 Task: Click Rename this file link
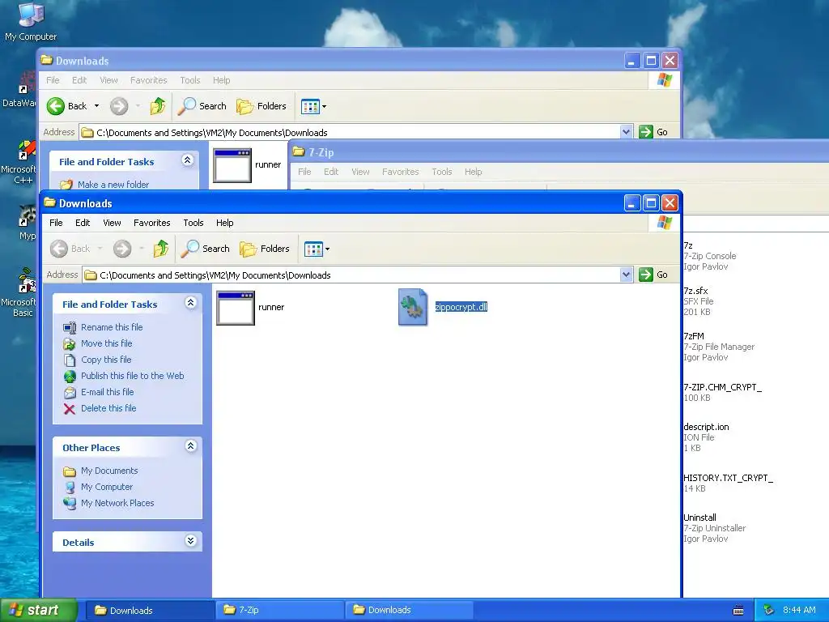point(112,327)
